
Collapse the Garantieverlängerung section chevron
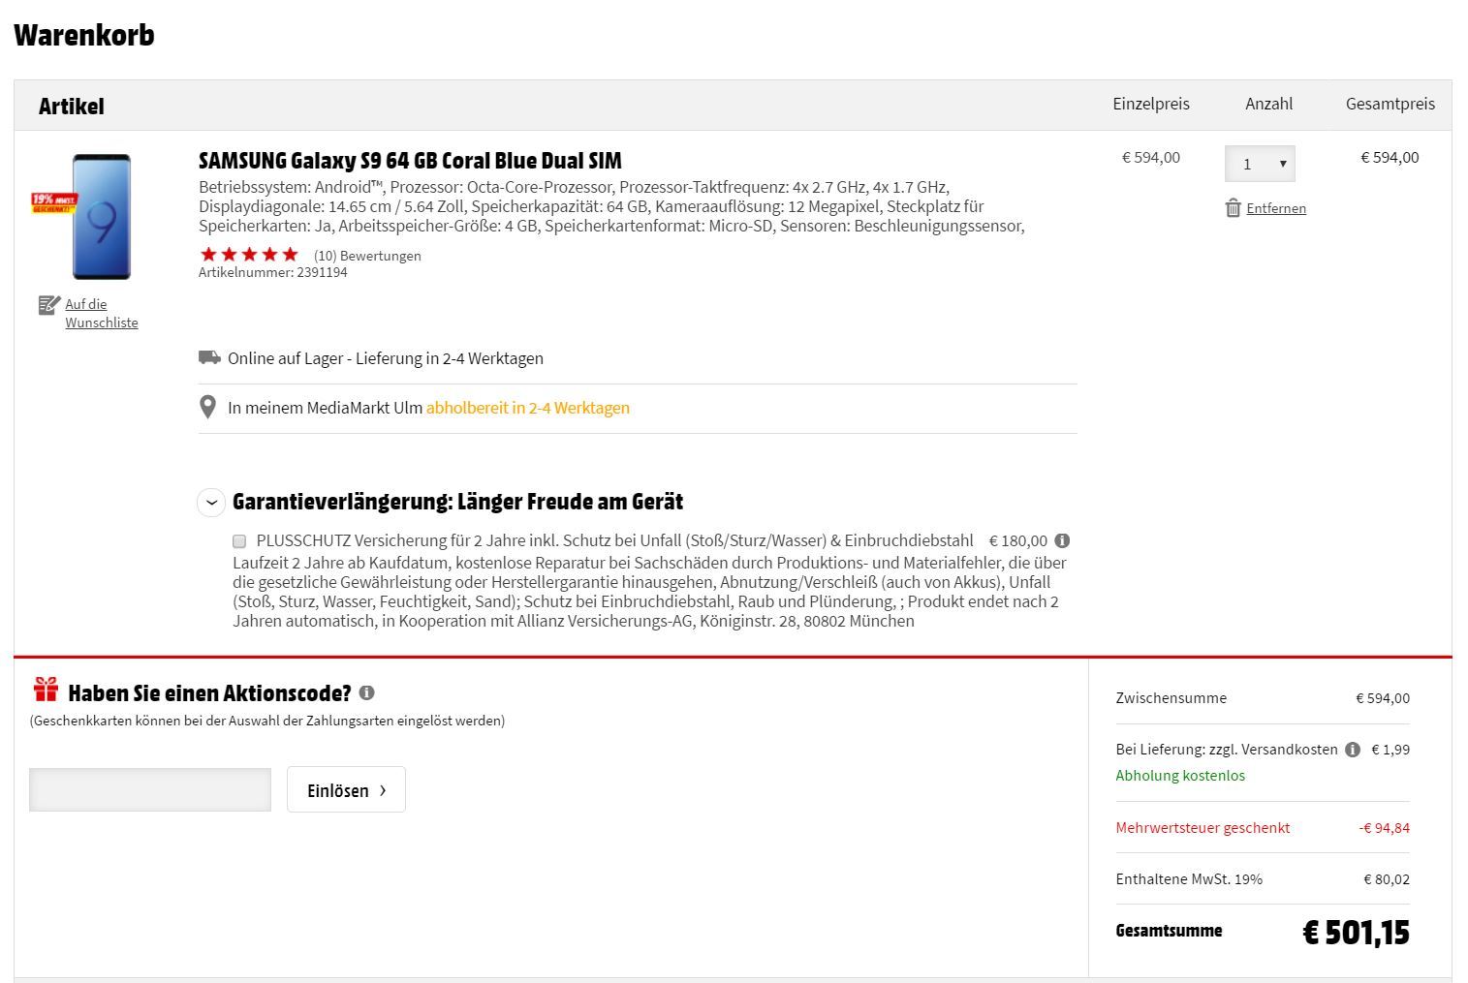coord(211,503)
